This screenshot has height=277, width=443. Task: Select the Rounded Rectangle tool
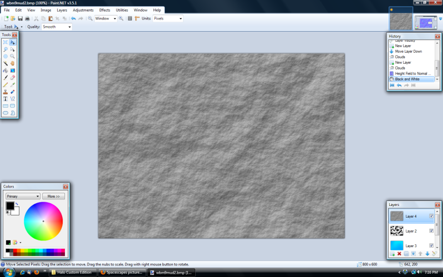tap(12, 106)
